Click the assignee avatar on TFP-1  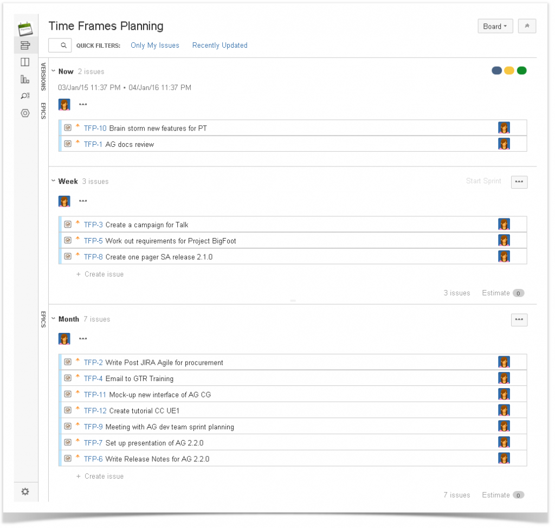504,144
